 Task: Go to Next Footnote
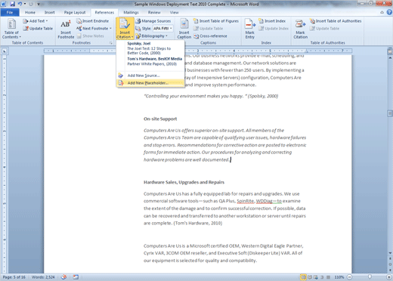[x=92, y=29]
